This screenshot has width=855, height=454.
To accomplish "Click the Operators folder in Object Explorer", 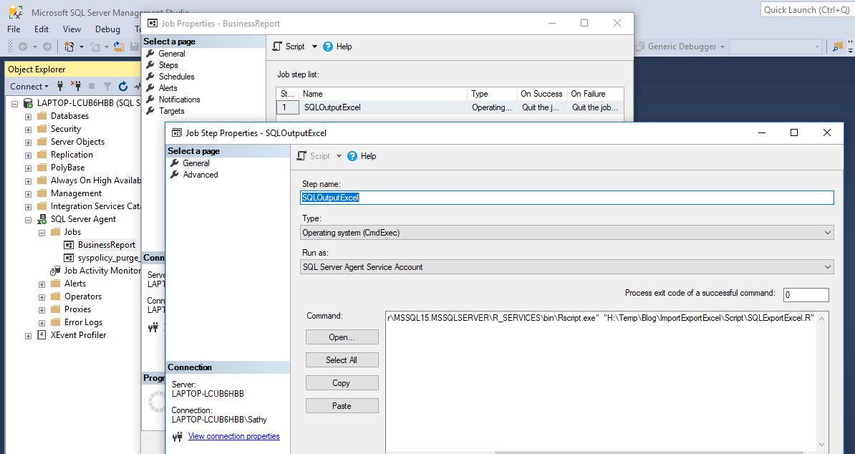I will (x=83, y=296).
